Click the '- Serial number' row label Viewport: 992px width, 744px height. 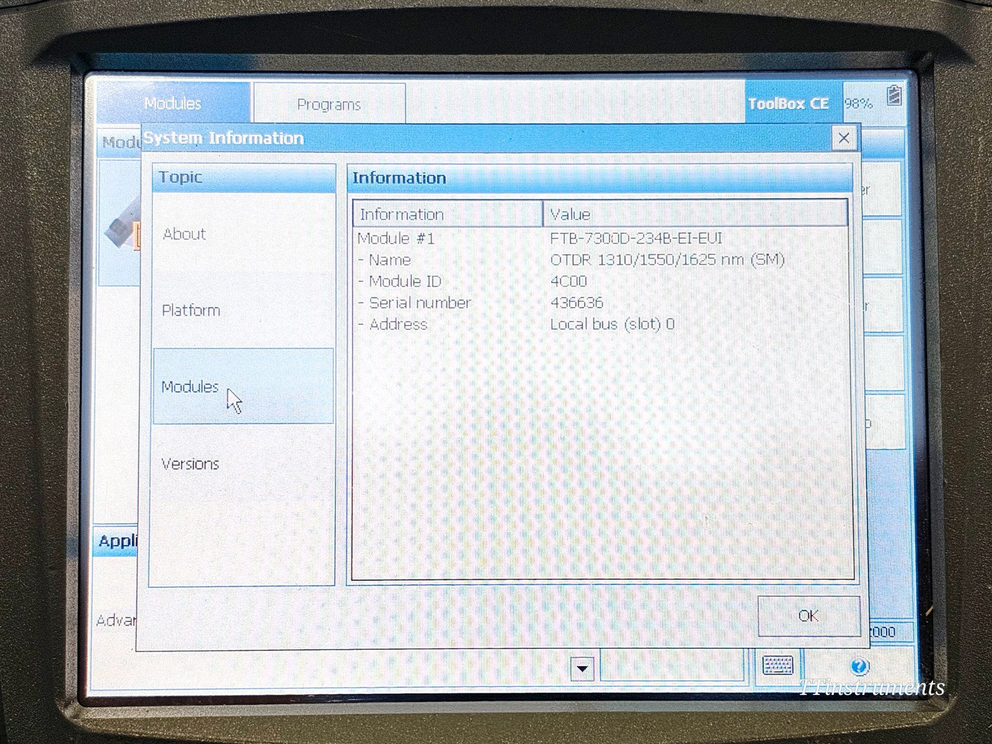pyautogui.click(x=414, y=303)
